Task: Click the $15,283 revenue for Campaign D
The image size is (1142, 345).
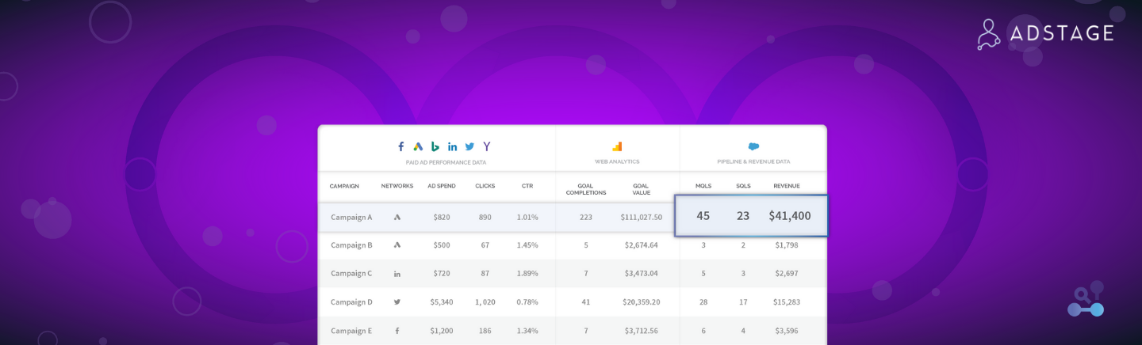Action: (787, 302)
